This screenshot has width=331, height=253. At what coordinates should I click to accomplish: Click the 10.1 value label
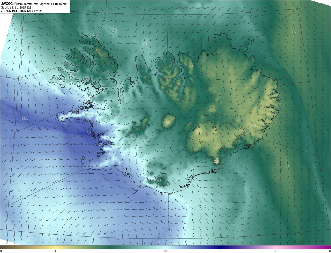pos(64,221)
